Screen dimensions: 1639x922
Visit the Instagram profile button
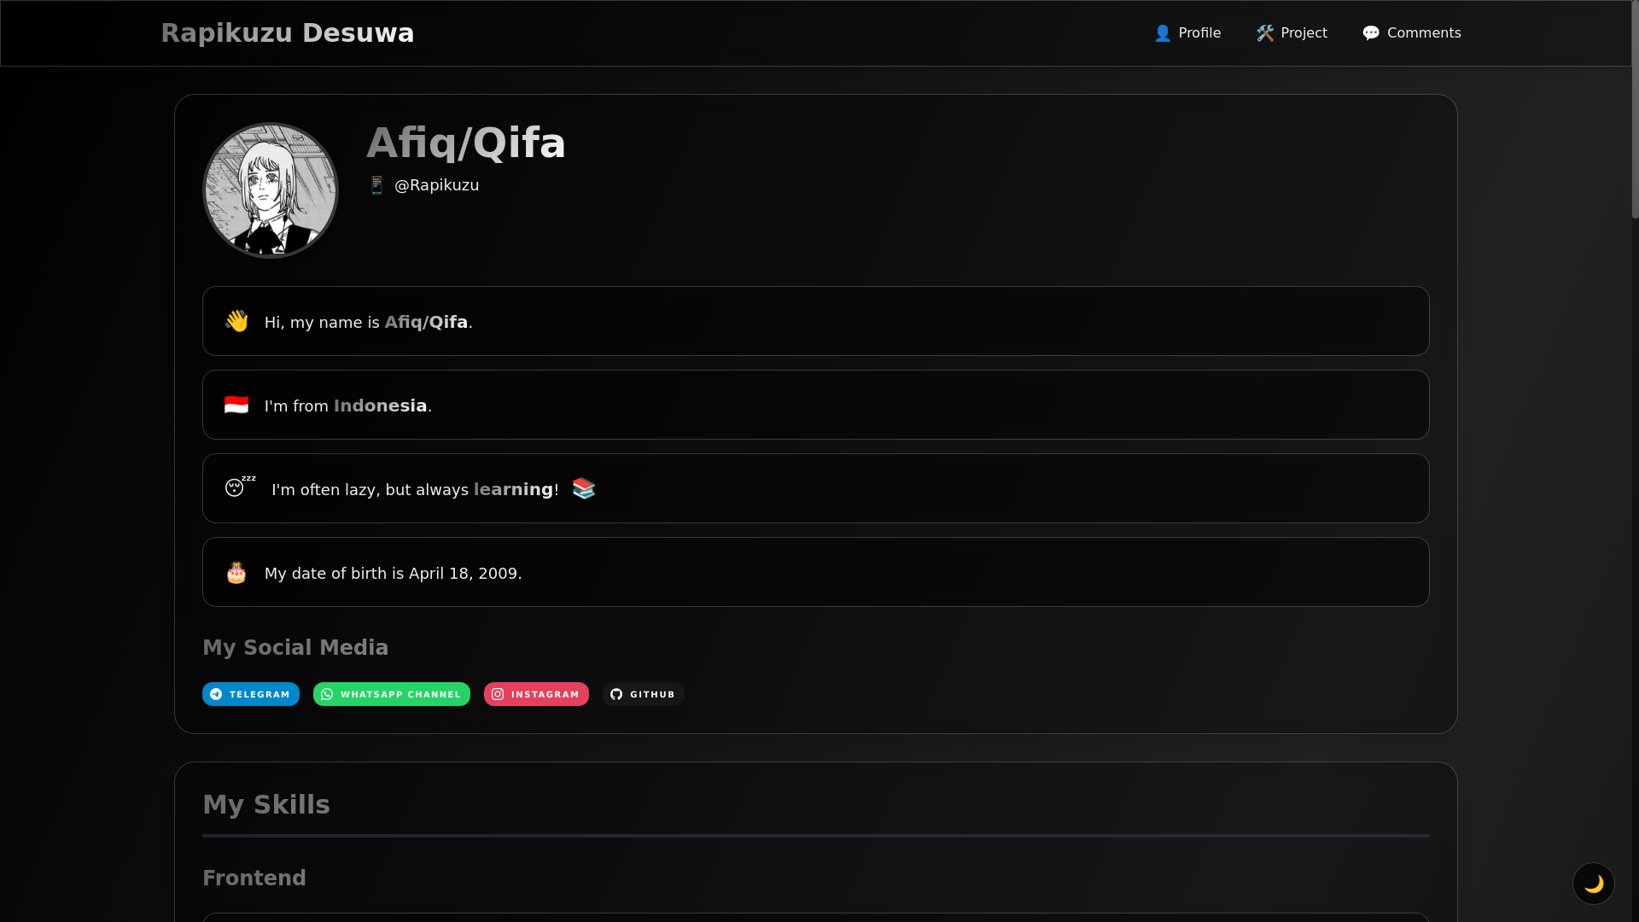tap(536, 694)
